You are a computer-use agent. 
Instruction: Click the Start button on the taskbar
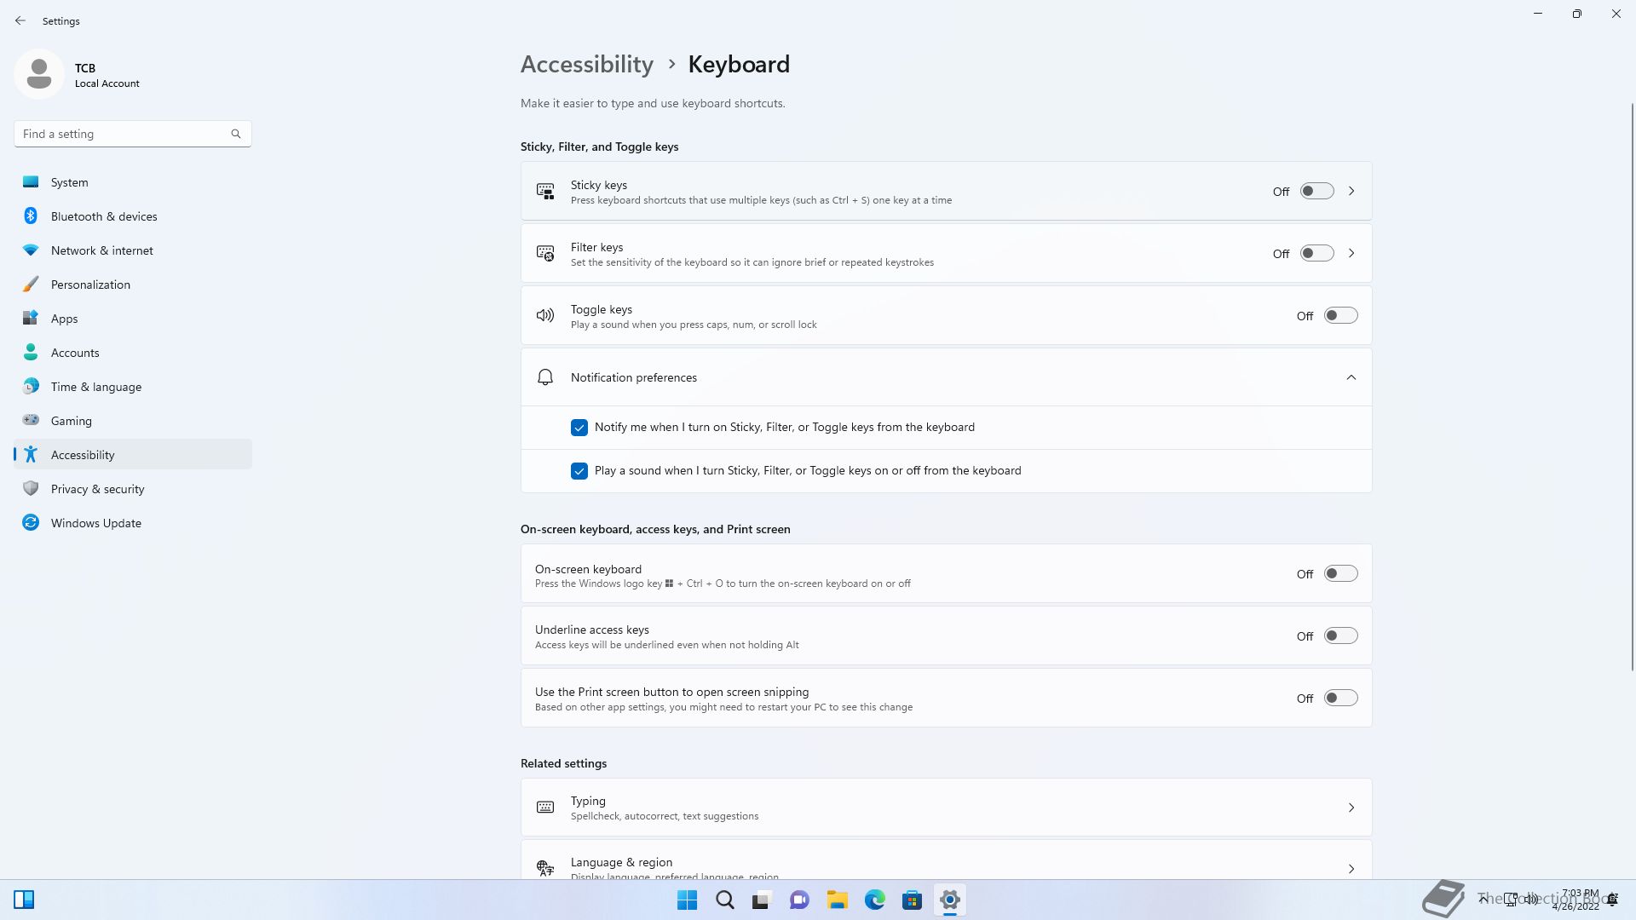687,900
